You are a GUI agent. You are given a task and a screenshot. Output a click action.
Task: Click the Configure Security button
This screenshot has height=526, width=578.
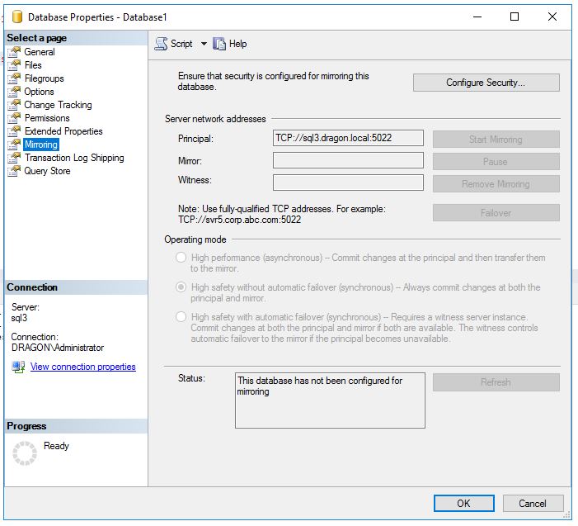[x=486, y=83]
